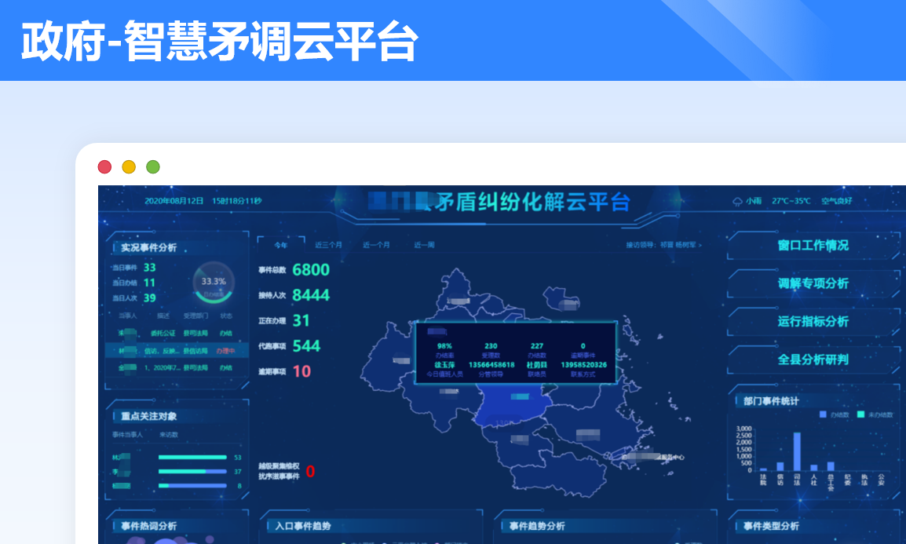Click the 逾期事项 10 value
Image resolution: width=906 pixels, height=544 pixels.
click(301, 371)
